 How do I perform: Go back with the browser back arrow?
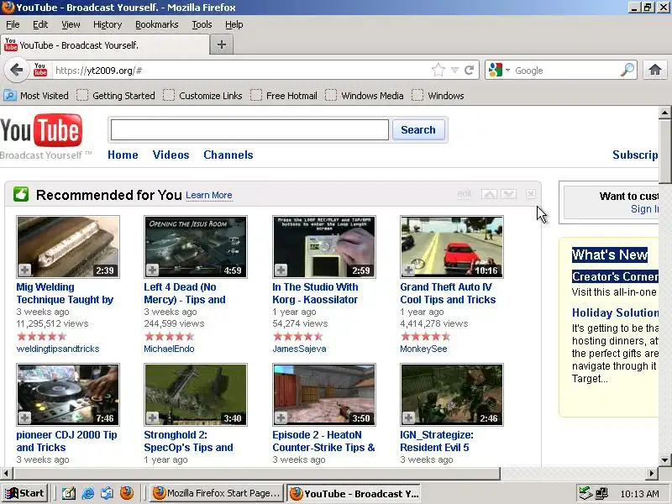pyautogui.click(x=16, y=70)
